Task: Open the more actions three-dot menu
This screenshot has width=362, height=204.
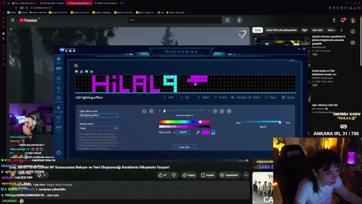Action: pos(246,175)
